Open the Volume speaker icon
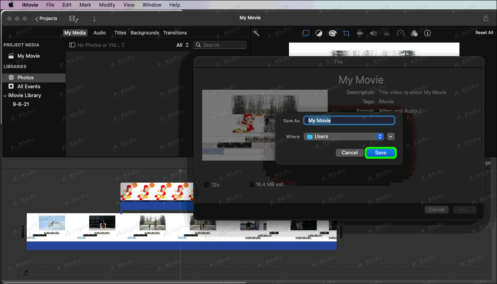The height and width of the screenshot is (284, 497). [373, 33]
